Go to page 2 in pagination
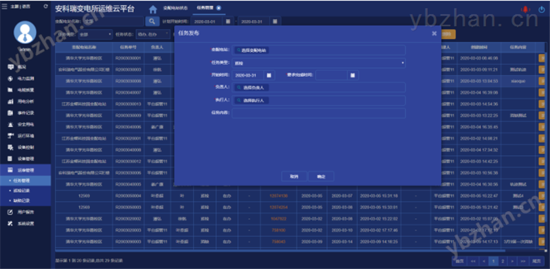Viewport: 550px width, 269px height. pyautogui.click(x=503, y=261)
